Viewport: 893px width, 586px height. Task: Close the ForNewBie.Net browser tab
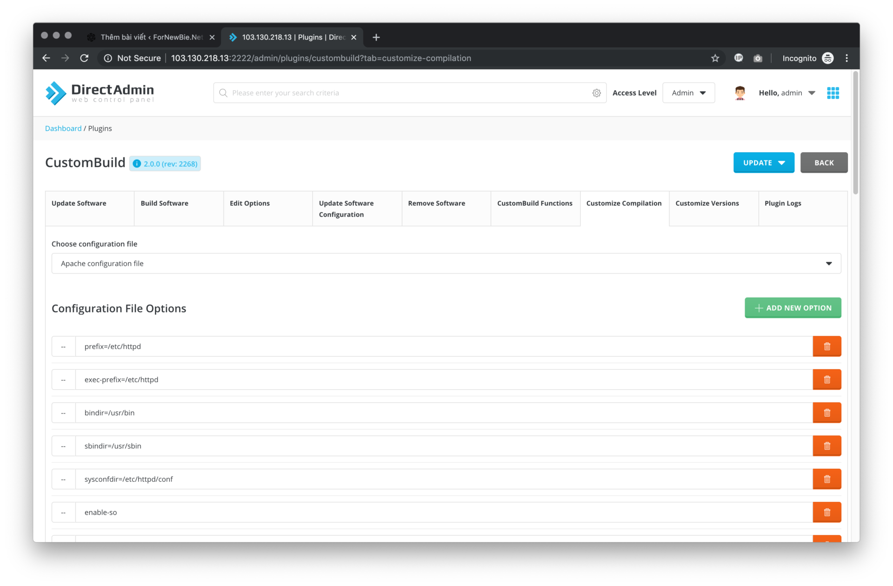coord(212,37)
